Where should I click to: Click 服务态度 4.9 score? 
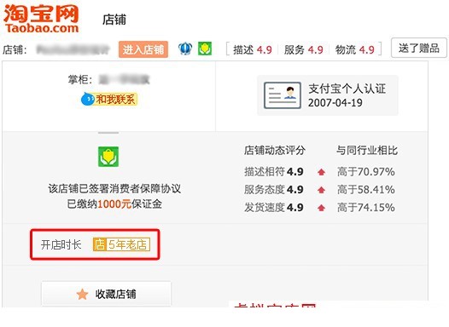274,190
